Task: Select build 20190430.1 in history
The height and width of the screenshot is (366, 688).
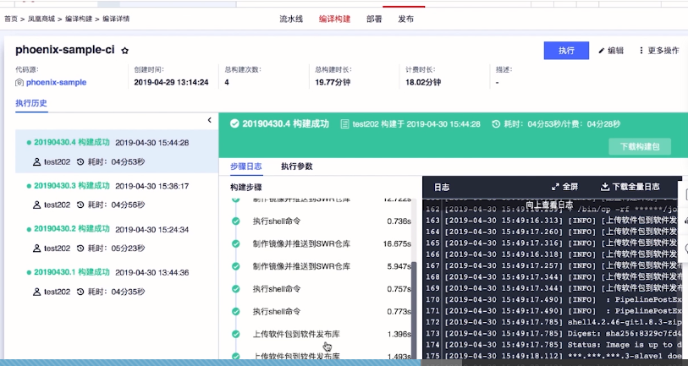Action: click(x=117, y=281)
